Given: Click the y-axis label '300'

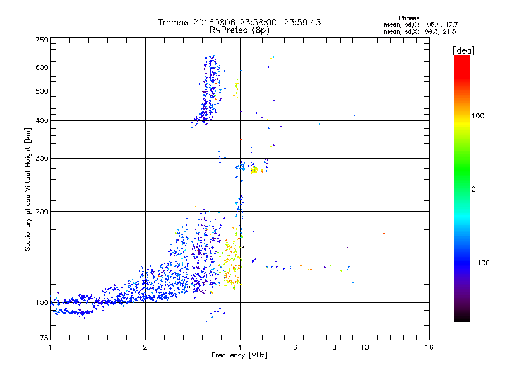Looking at the screenshot, I should pyautogui.click(x=42, y=159).
